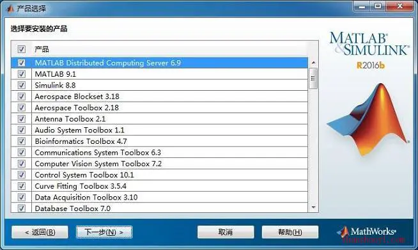The image size is (418, 250).
Task: Select Antenna Toolbox 2.1 row text
Action: 70,119
